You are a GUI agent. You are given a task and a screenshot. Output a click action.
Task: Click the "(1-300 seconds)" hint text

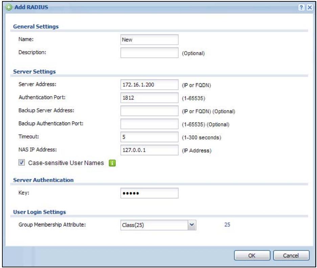(x=202, y=137)
